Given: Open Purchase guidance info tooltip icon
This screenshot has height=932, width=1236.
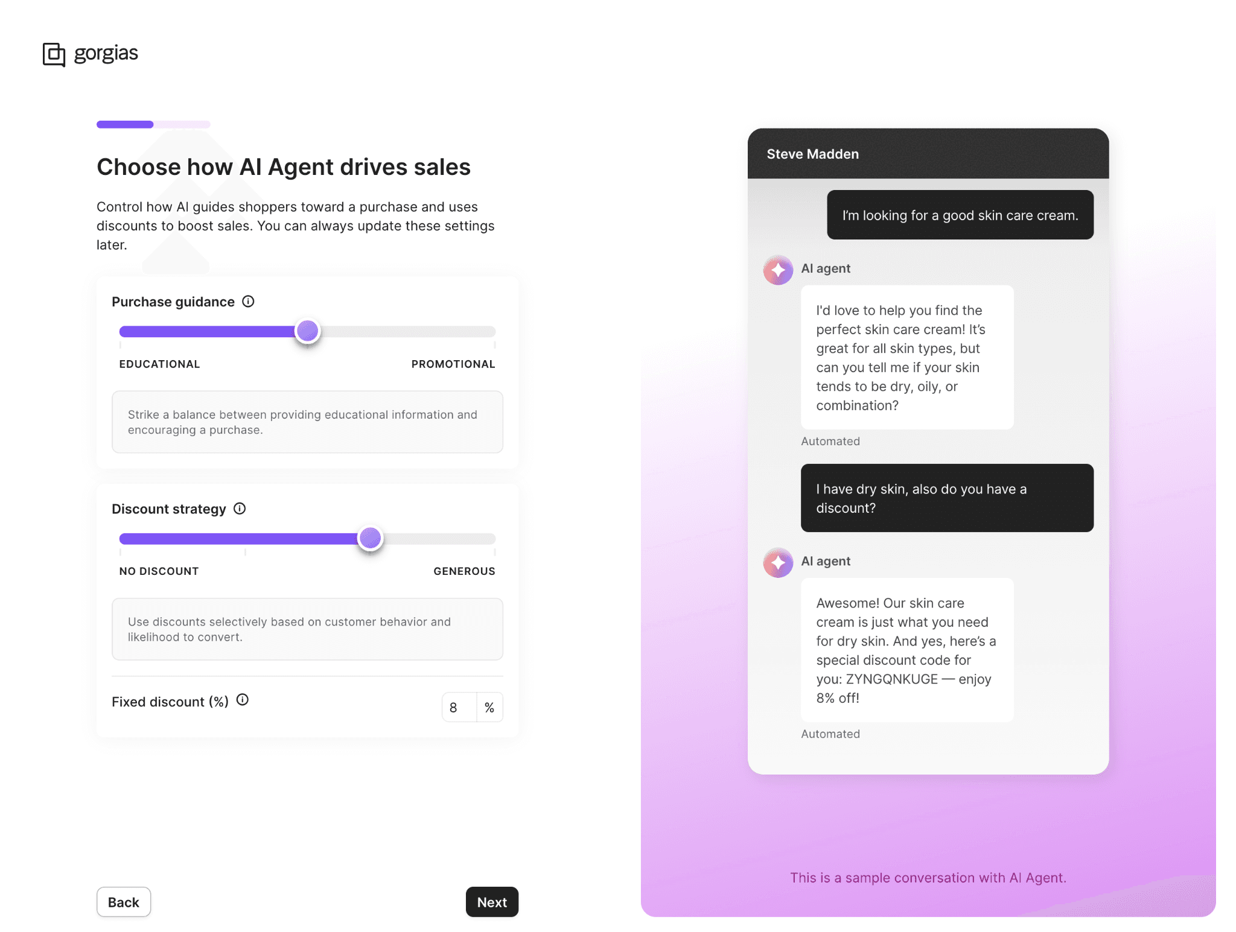Looking at the screenshot, I should pos(248,302).
